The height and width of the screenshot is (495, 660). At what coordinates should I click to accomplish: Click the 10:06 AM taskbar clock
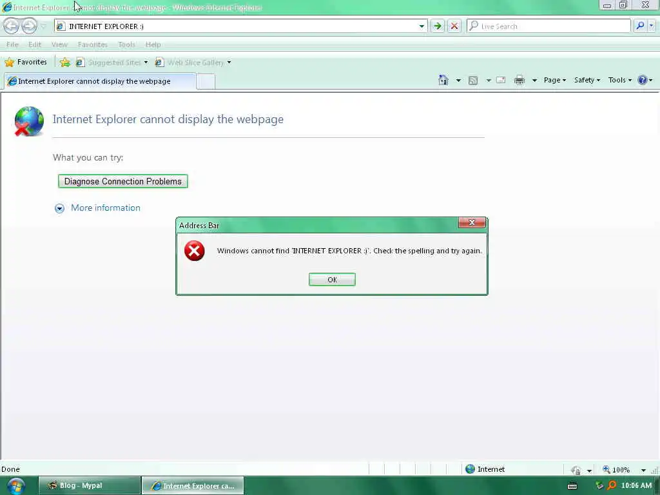tap(636, 486)
